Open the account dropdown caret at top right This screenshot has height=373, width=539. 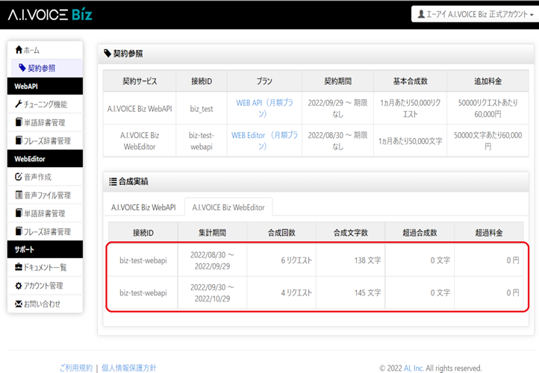[x=532, y=15]
